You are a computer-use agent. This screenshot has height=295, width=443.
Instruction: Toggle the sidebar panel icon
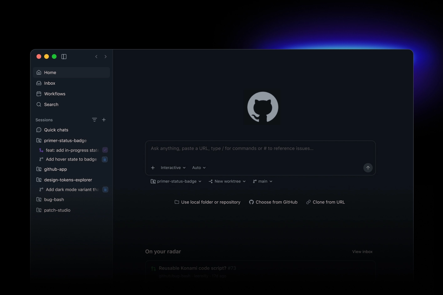(x=64, y=57)
